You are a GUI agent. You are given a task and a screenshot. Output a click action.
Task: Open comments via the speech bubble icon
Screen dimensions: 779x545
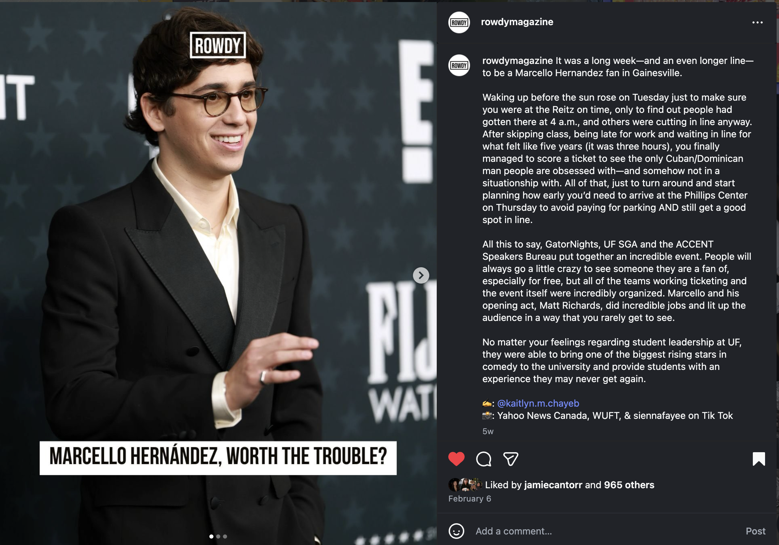coord(484,459)
